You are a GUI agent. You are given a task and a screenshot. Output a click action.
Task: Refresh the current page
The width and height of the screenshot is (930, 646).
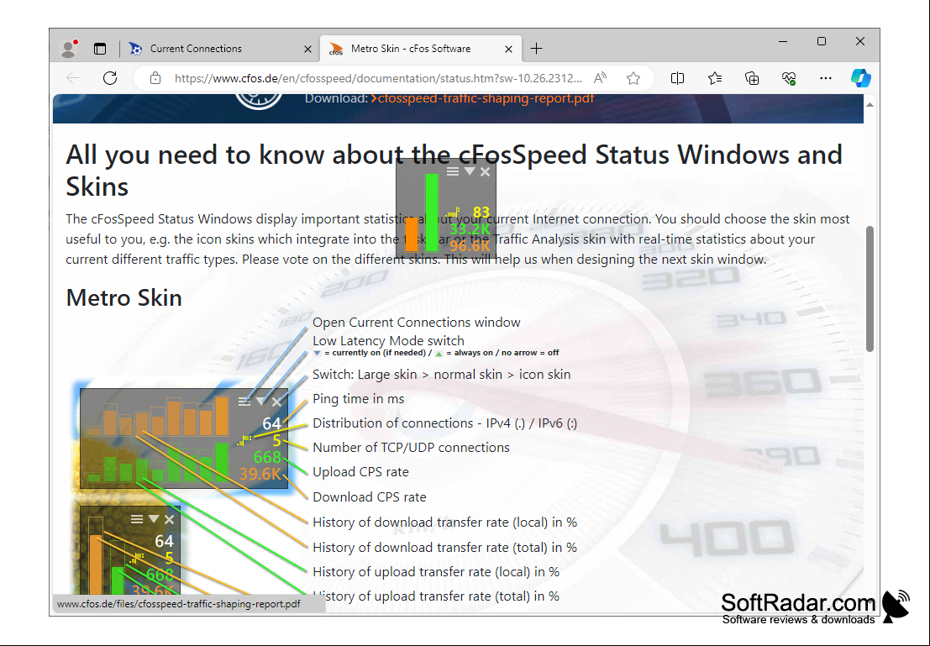point(110,78)
